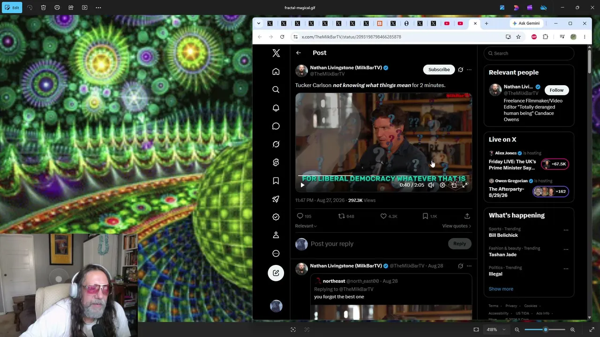The height and width of the screenshot is (337, 600).
Task: Ask Gemini from the browser toolbar
Action: tap(526, 23)
